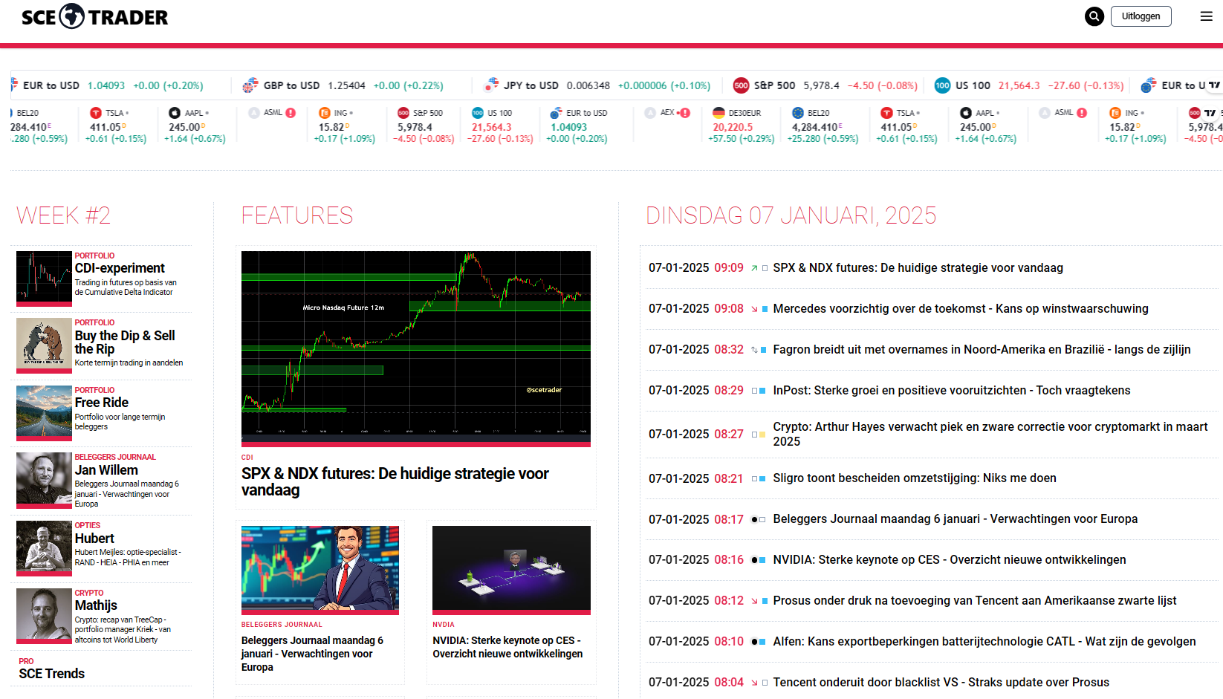The height and width of the screenshot is (699, 1223).
Task: Click the CDI category label above the headline
Action: (247, 458)
